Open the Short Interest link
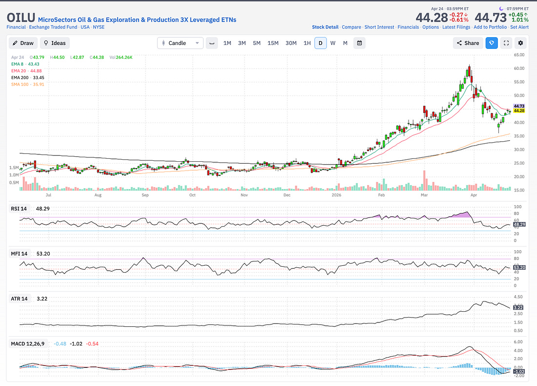 [x=379, y=27]
